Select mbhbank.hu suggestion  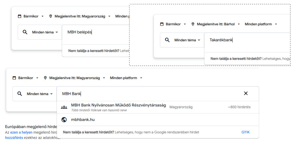158,120
